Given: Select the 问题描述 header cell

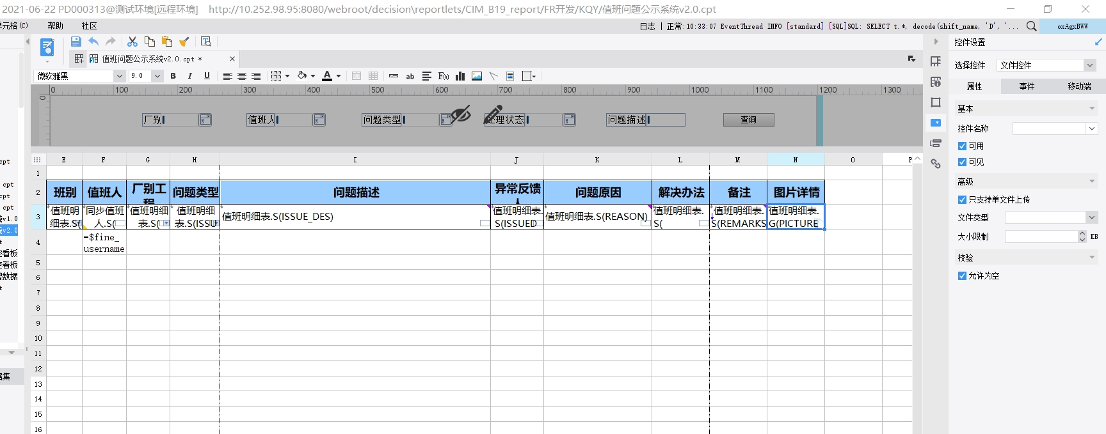Looking at the screenshot, I should coord(356,192).
